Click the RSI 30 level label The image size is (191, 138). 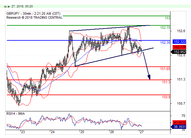coord(183,130)
